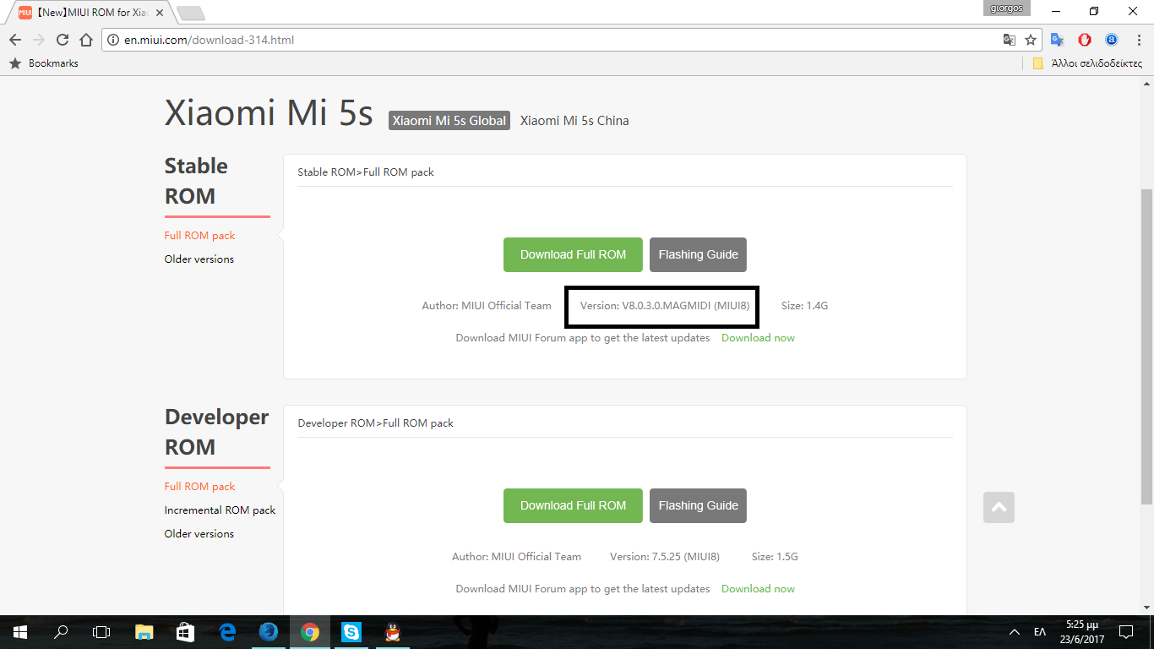Click the Chrome icon on the taskbar
1154x649 pixels.
(310, 632)
